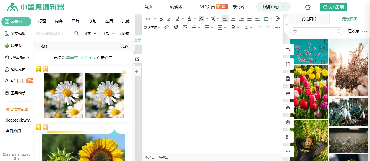The image size is (370, 161).
Task: Click the material search magnifier icon
Action: click(x=76, y=33)
